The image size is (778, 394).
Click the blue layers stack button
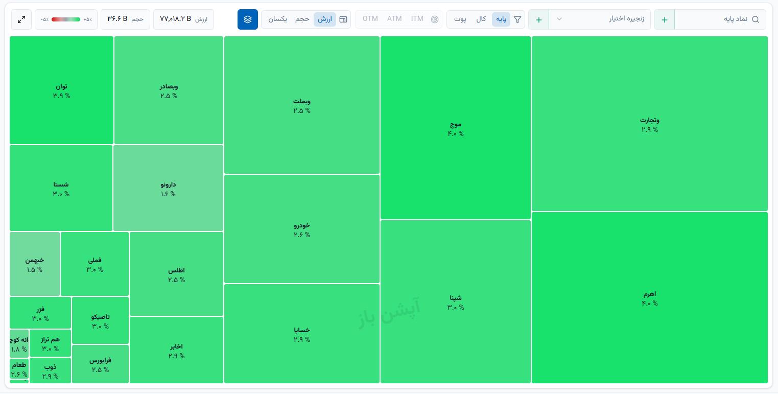(248, 19)
